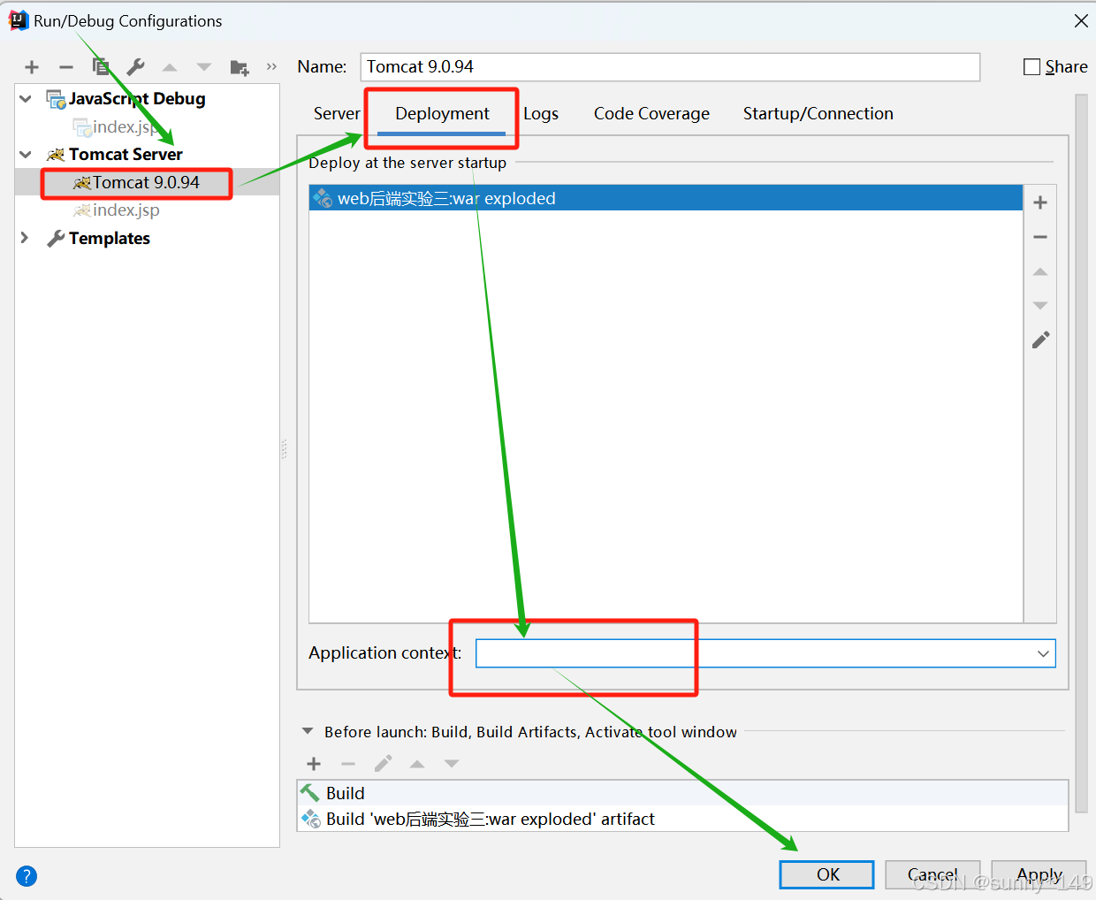1096x900 pixels.
Task: Add new configuration with plus icon
Action: click(32, 67)
